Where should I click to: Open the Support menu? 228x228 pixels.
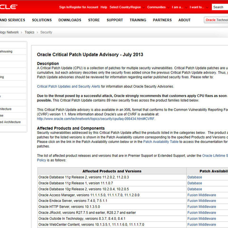(114, 20)
